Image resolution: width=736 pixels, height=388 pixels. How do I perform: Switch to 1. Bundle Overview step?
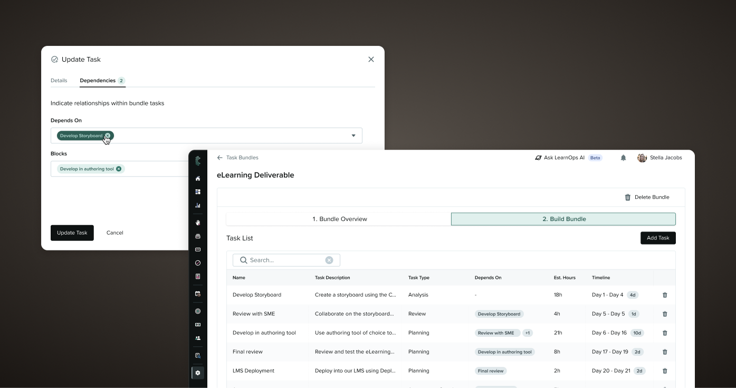coord(339,219)
